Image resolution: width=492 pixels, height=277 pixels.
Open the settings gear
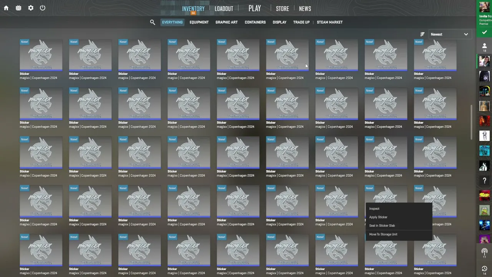31,8
